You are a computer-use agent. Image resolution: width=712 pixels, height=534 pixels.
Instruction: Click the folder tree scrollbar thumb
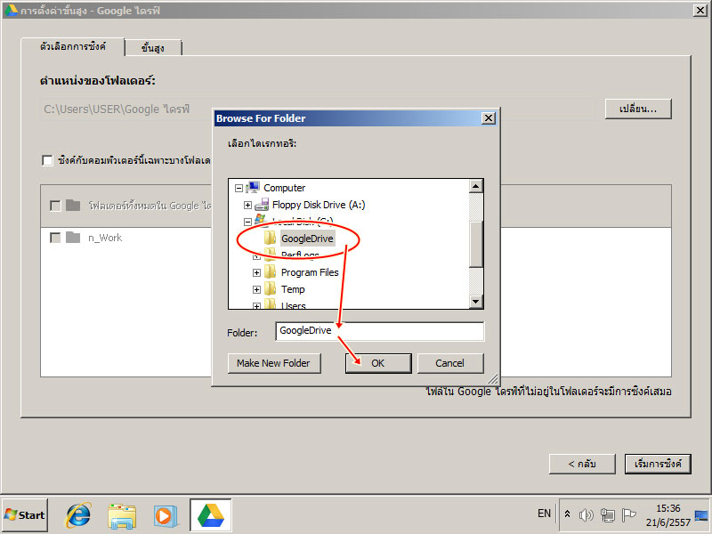[x=475, y=245]
